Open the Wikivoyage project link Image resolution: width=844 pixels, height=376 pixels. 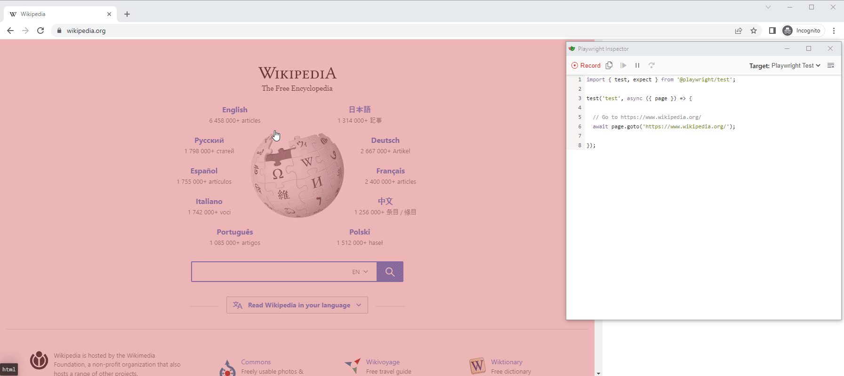383,362
